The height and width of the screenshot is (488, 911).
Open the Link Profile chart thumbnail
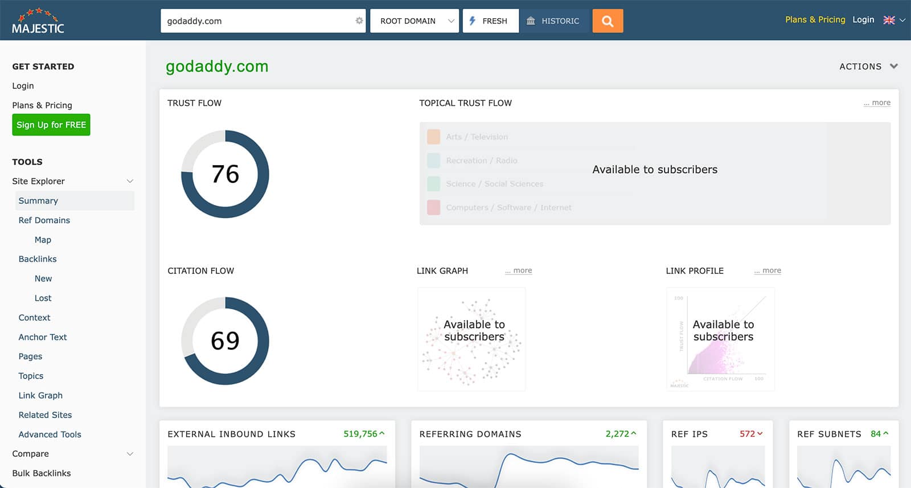click(720, 339)
